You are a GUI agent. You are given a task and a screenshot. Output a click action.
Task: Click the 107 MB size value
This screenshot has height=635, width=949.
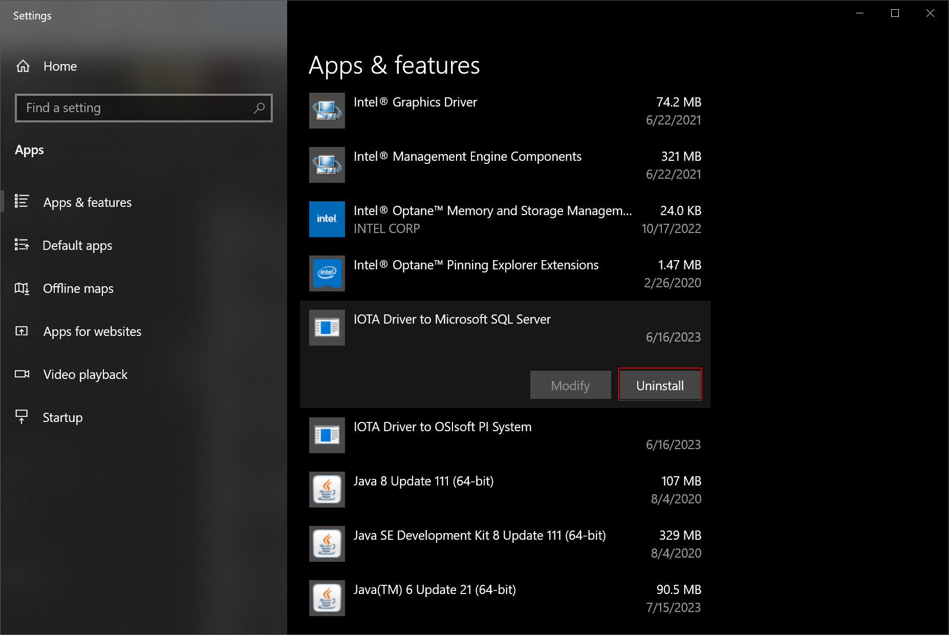(x=681, y=481)
